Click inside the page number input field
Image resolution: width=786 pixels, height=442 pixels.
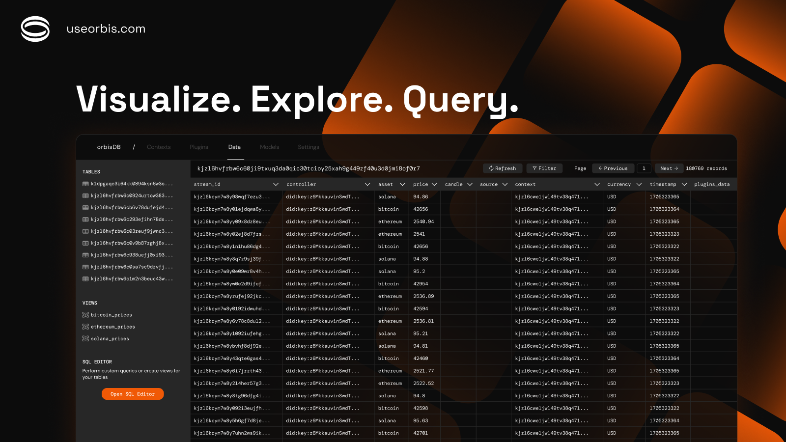(x=644, y=168)
